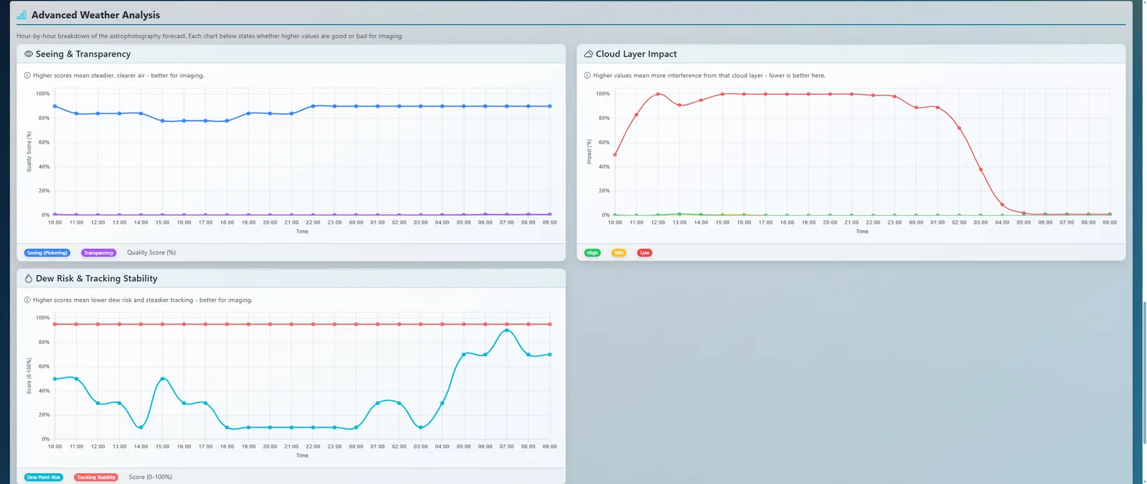The width and height of the screenshot is (1147, 484).
Task: Click the Dew Risk & Tracking Stability title
Action: tap(96, 278)
